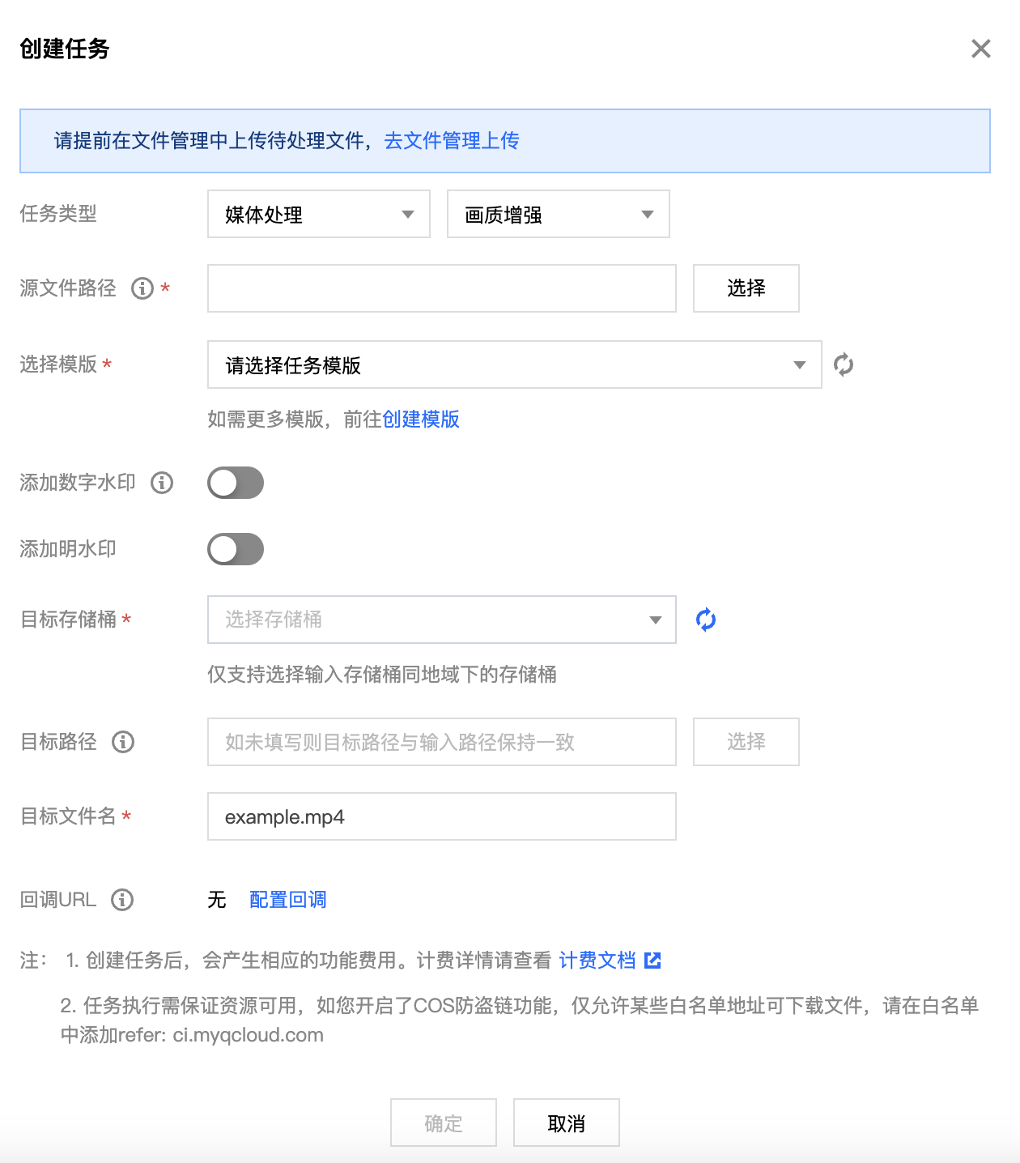The image size is (1020, 1163).
Task: Expand the 画质增强 dropdown
Action: (x=559, y=214)
